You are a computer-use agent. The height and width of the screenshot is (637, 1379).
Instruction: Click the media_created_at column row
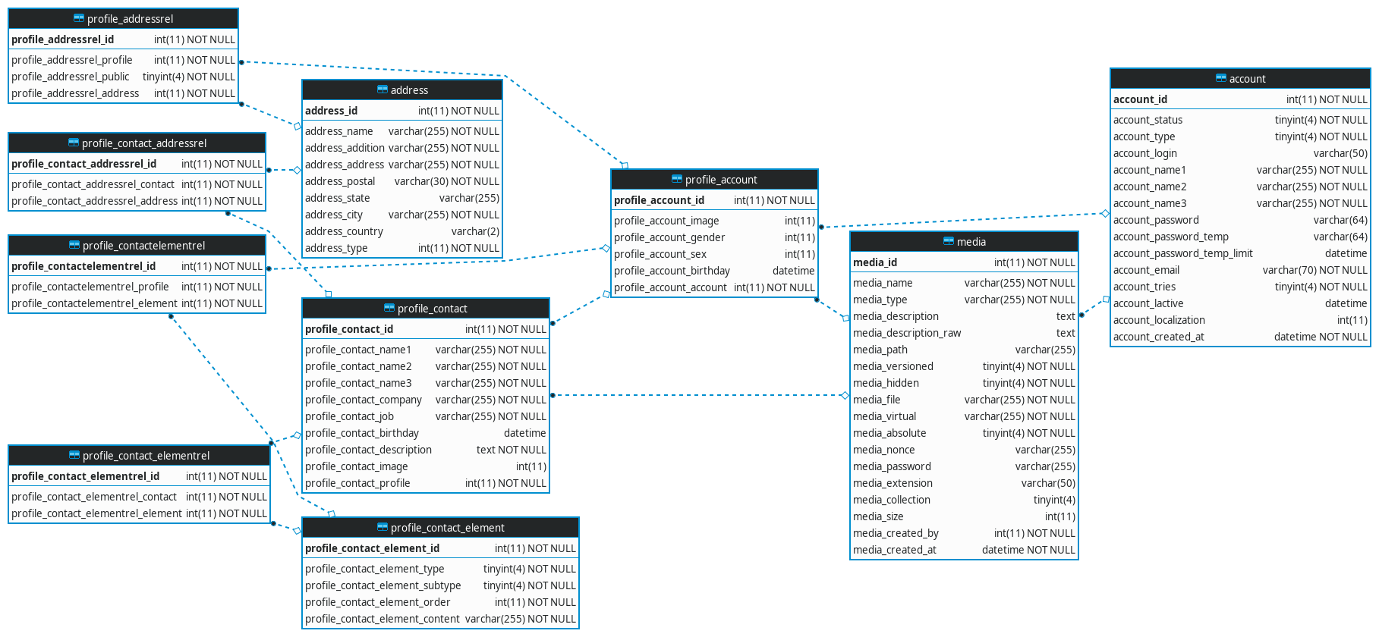[x=963, y=550]
